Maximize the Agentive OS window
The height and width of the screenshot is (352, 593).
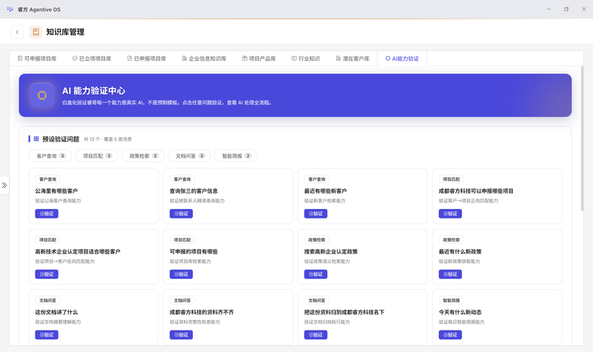(x=566, y=9)
